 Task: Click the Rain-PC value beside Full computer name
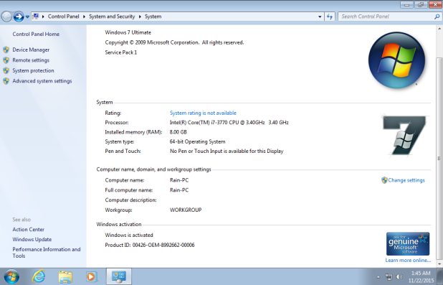click(x=179, y=190)
